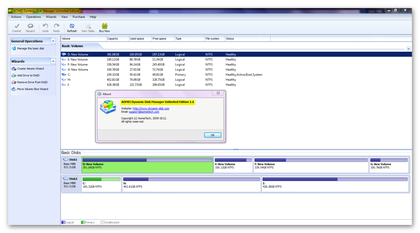The width and height of the screenshot is (420, 233).
Task: Select E: New Volume partition block
Action: [x=233, y=165]
